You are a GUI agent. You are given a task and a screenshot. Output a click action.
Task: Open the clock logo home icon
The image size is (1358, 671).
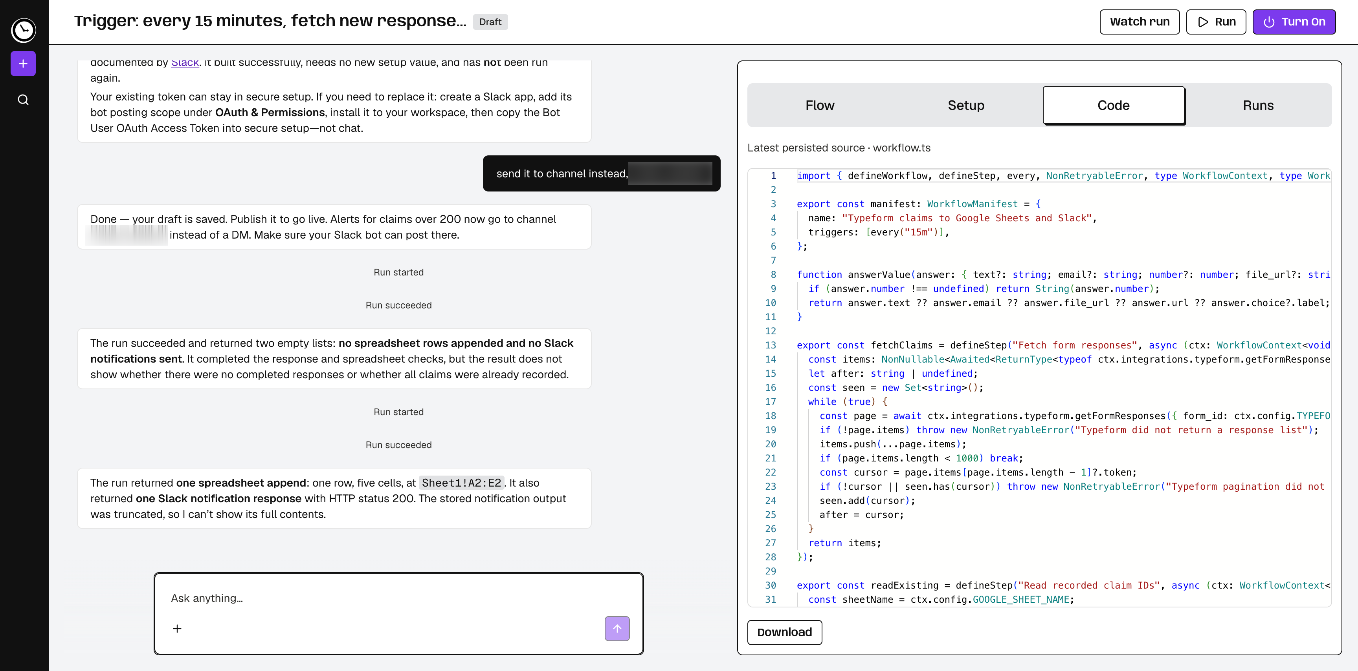24,30
